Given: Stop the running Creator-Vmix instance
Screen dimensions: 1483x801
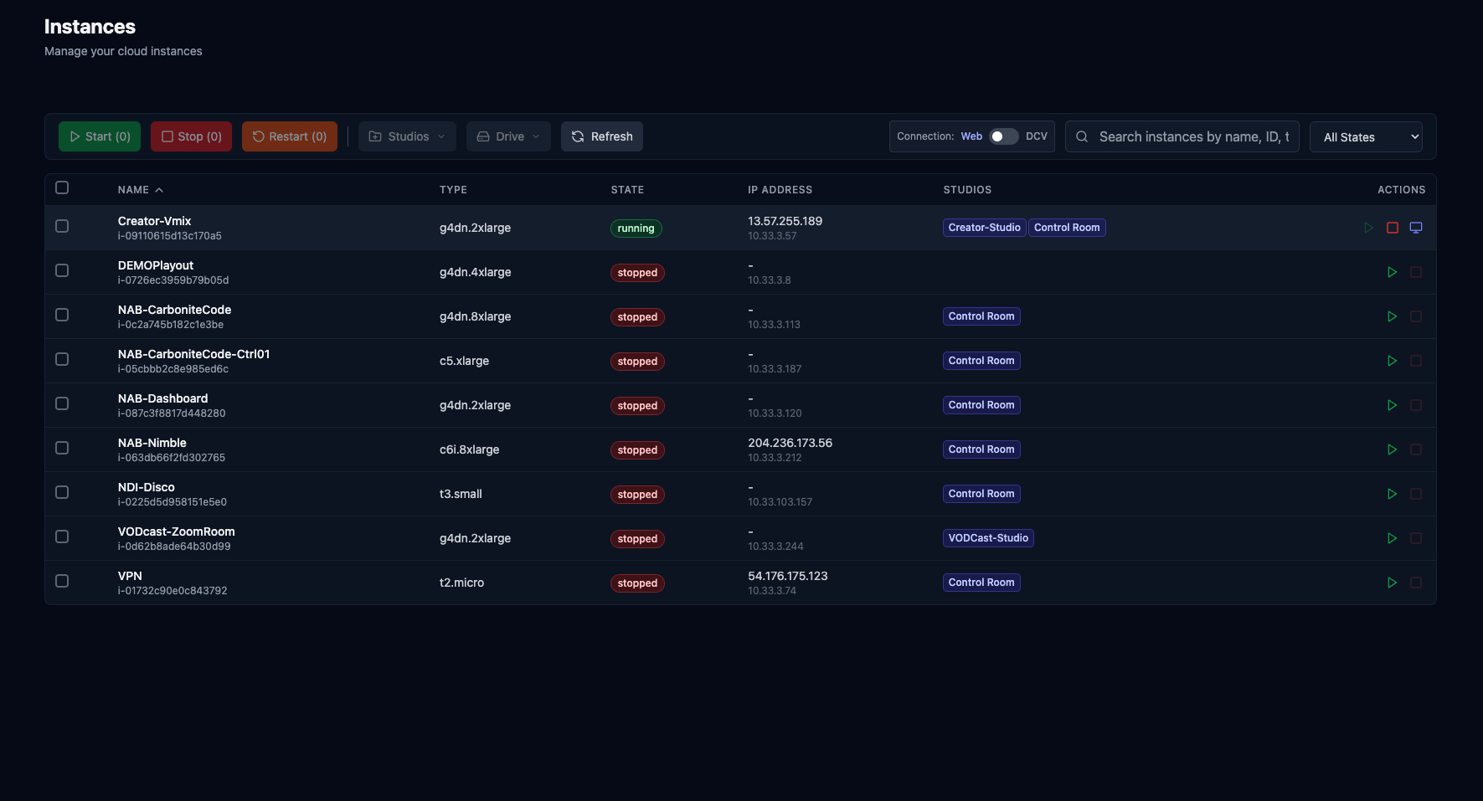Looking at the screenshot, I should [1393, 227].
